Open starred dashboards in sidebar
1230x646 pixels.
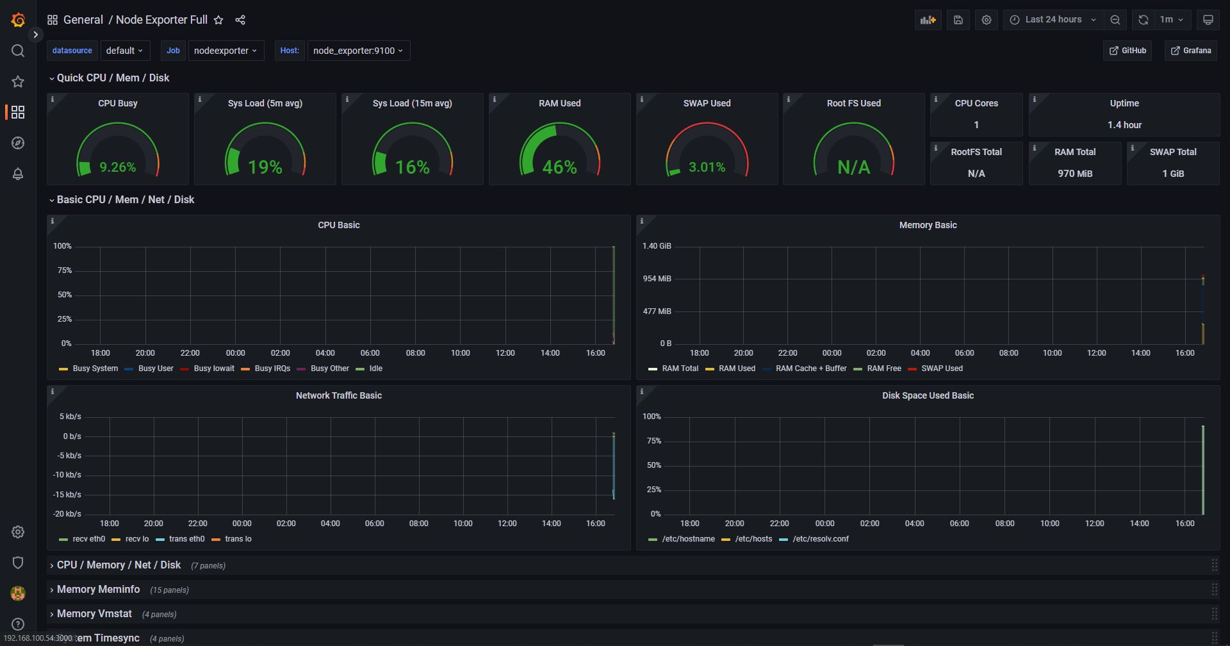18,81
